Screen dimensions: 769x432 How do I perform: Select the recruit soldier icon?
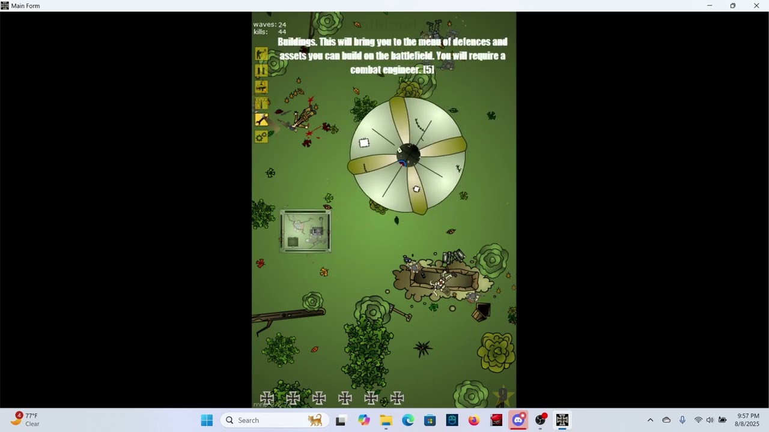pos(261,55)
